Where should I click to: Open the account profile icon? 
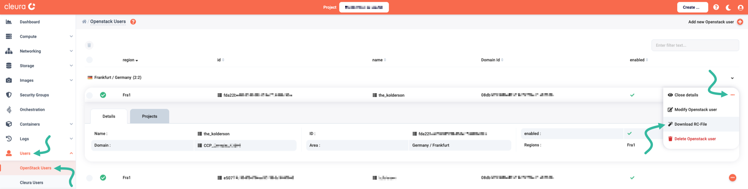click(x=741, y=7)
